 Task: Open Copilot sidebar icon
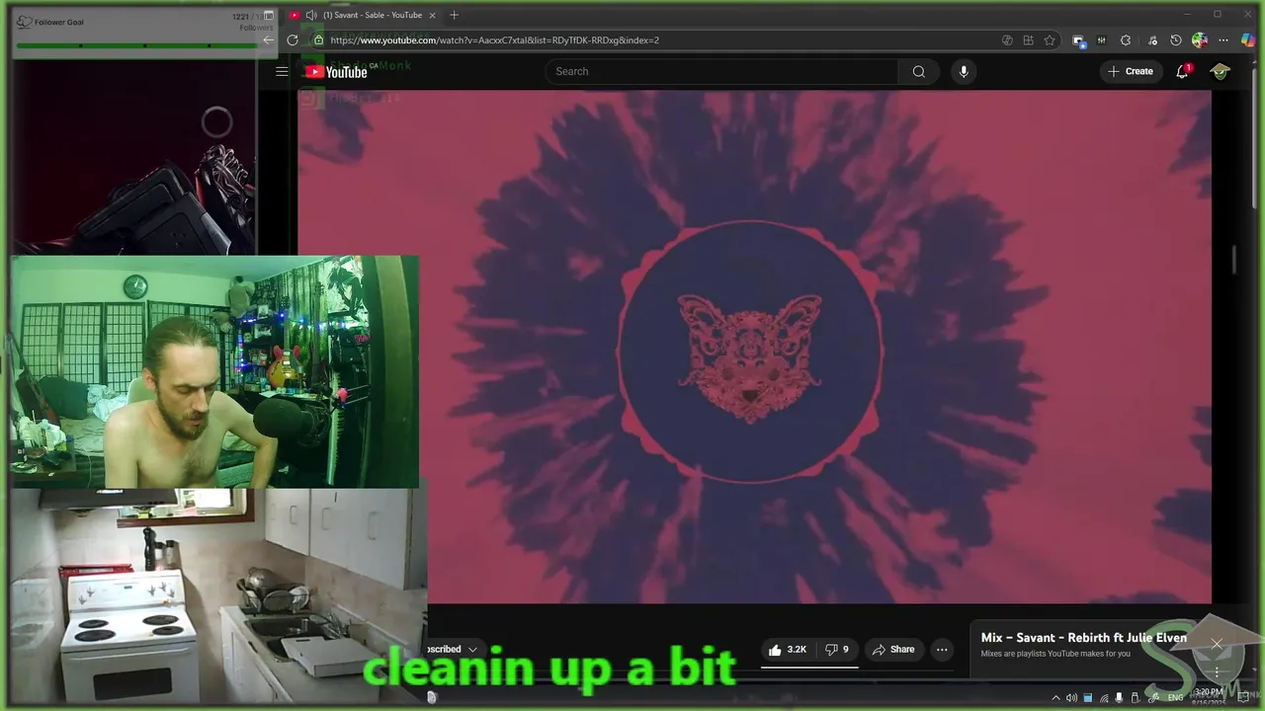coord(1248,40)
